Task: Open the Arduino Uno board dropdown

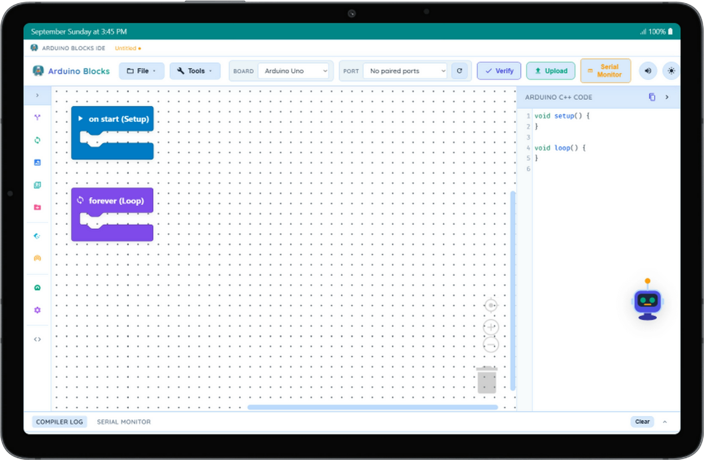Action: click(x=294, y=71)
